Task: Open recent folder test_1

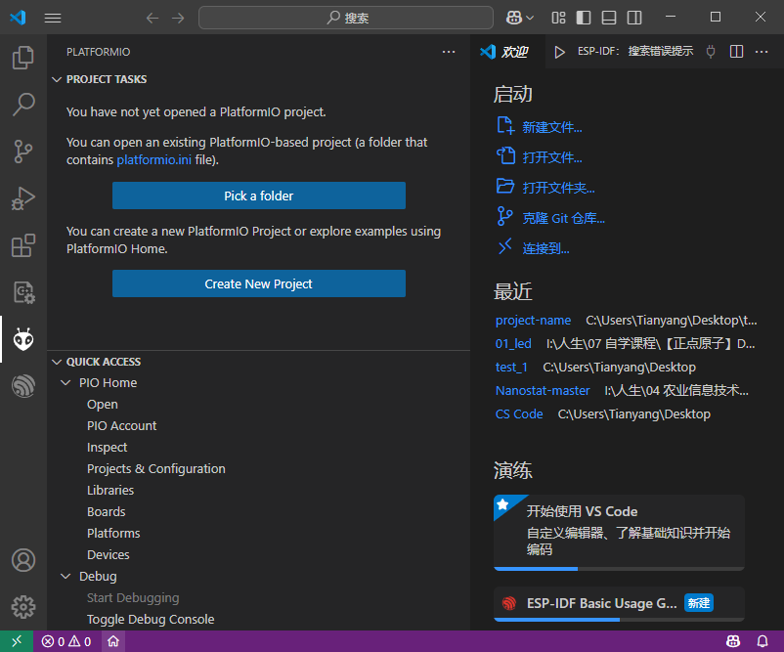Action: click(511, 368)
